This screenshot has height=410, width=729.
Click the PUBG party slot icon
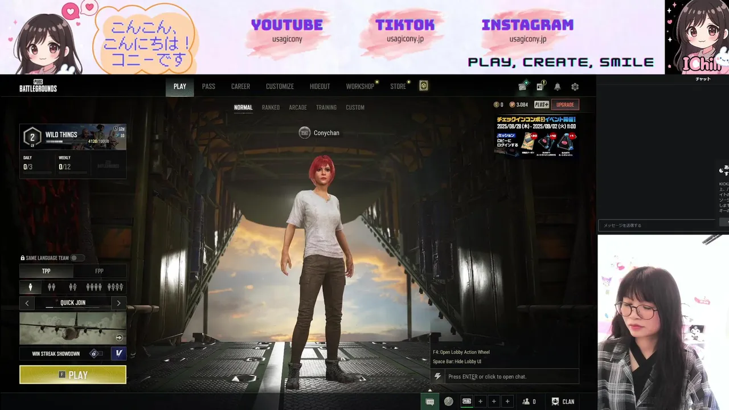(x=466, y=401)
